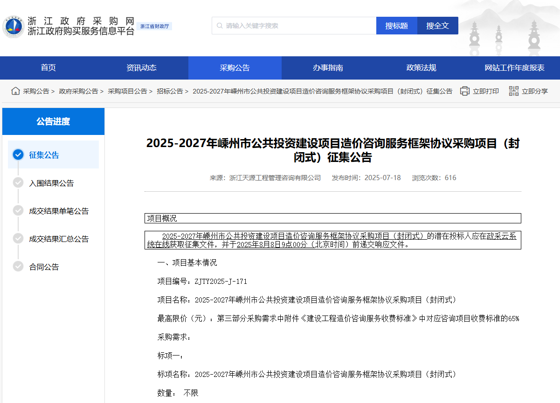Click the 搜标题 search button
Image resolution: width=560 pixels, height=403 pixels.
click(397, 26)
